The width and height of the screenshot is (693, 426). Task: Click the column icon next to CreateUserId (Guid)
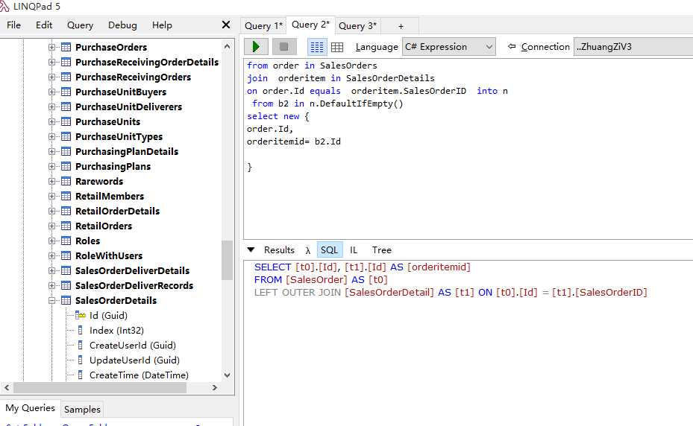(x=80, y=346)
